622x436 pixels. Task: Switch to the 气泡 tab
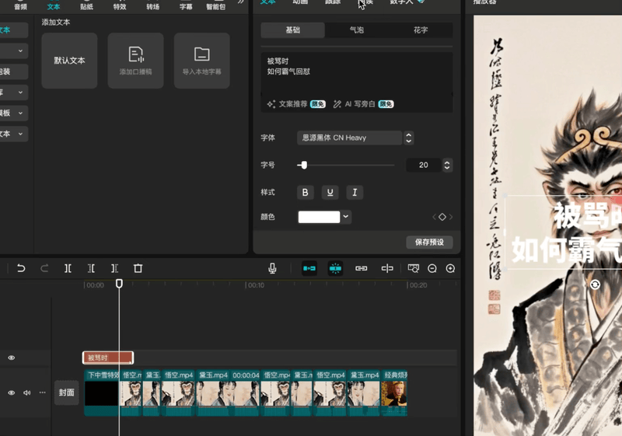pyautogui.click(x=356, y=30)
